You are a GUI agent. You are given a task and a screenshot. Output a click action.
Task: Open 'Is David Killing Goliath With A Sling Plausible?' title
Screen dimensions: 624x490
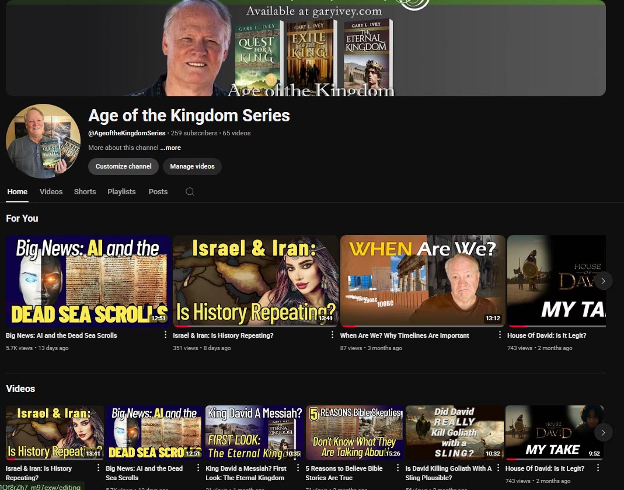click(448, 473)
